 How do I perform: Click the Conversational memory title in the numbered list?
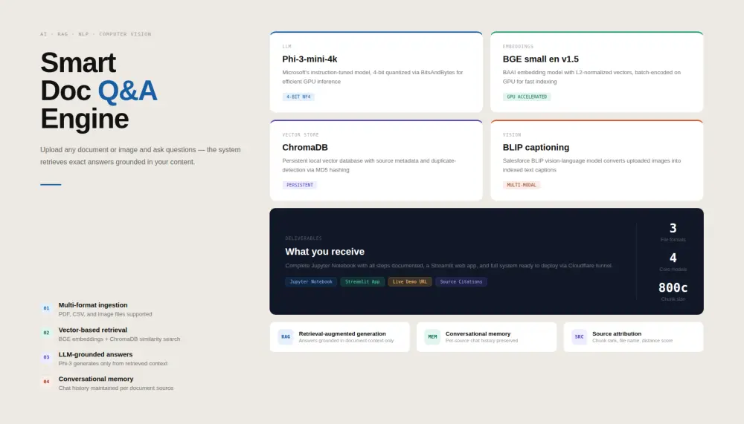[x=96, y=379]
